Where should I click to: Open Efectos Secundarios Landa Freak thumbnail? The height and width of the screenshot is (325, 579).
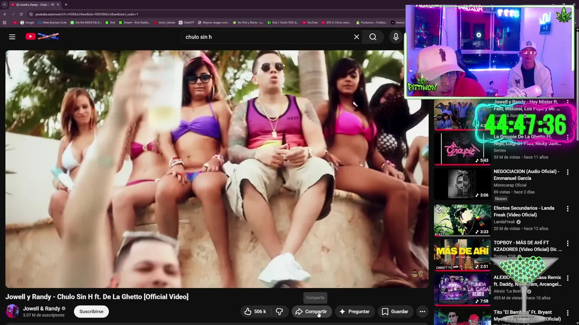tap(462, 220)
